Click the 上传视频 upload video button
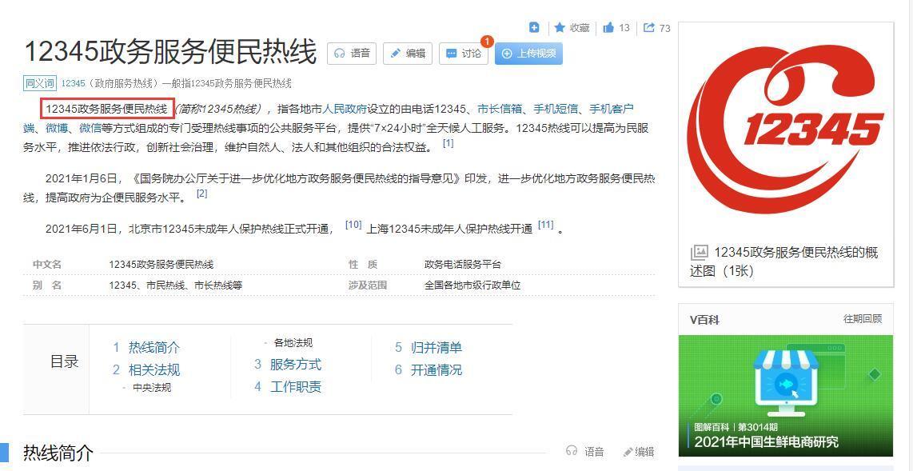The image size is (913, 471). click(527, 54)
